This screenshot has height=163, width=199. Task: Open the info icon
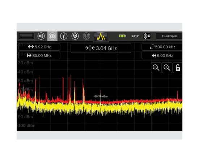pyautogui.click(x=64, y=36)
